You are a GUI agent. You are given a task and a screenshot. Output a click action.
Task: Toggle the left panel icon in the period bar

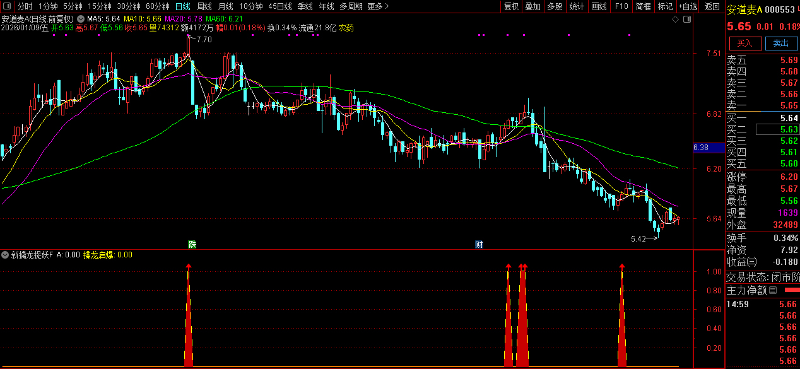7,6
